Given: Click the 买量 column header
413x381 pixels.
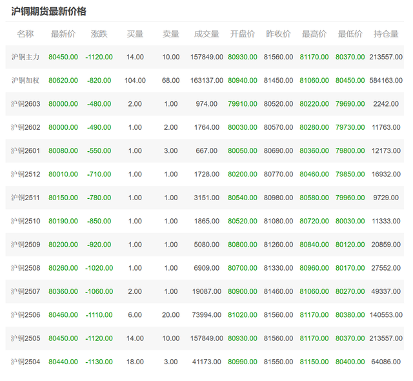Looking at the screenshot, I should [x=135, y=34].
